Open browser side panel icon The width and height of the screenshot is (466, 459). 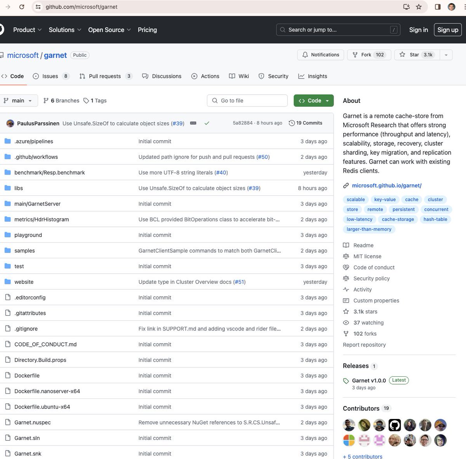click(438, 7)
